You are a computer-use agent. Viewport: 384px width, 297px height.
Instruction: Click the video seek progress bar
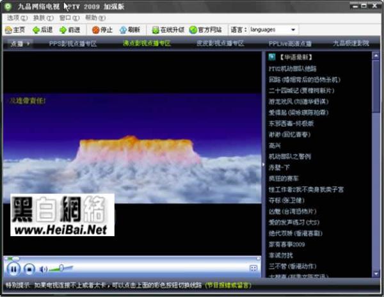[132, 259]
